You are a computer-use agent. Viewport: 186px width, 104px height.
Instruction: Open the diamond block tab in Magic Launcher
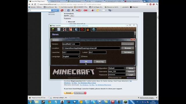click(x=94, y=29)
